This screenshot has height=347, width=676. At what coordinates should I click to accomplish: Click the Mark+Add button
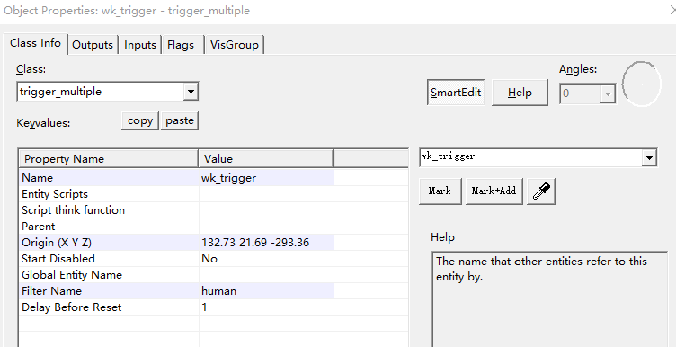pos(494,191)
